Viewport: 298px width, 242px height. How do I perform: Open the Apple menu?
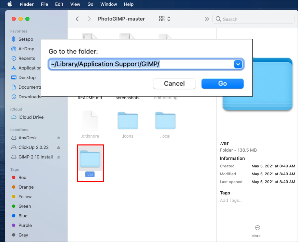pos(10,4)
